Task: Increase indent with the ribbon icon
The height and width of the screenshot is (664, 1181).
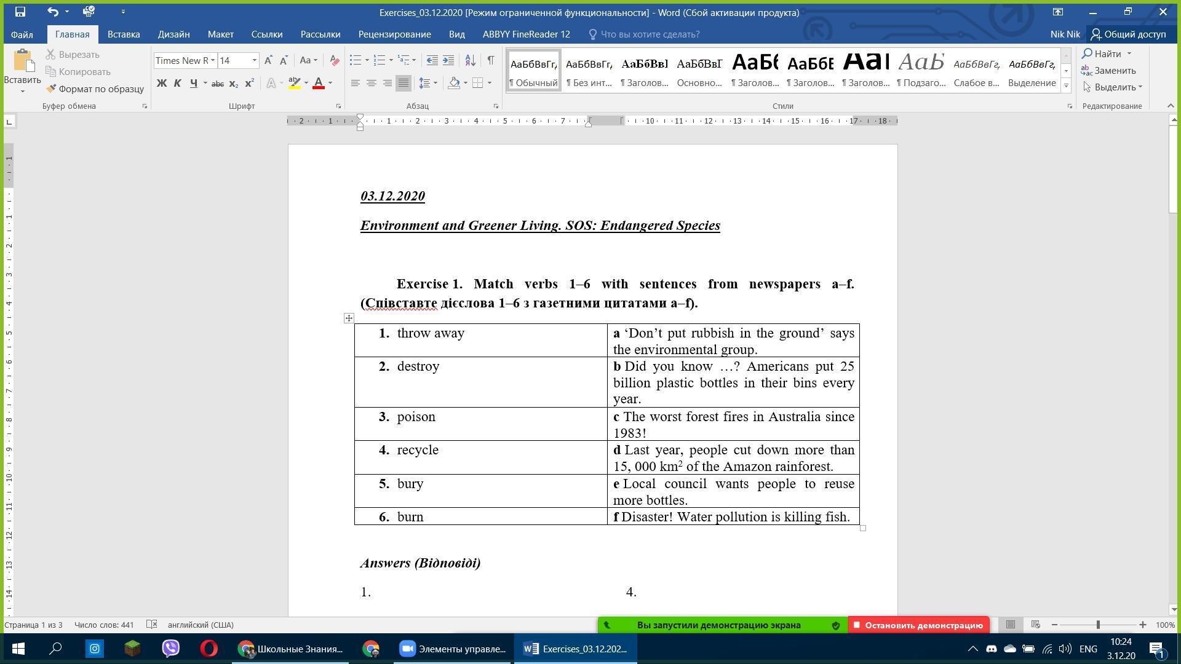Action: [x=448, y=60]
